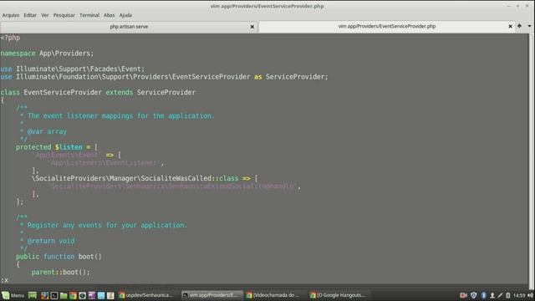The width and height of the screenshot is (535, 301).
Task: Open the Arquivo menu
Action: click(x=11, y=15)
